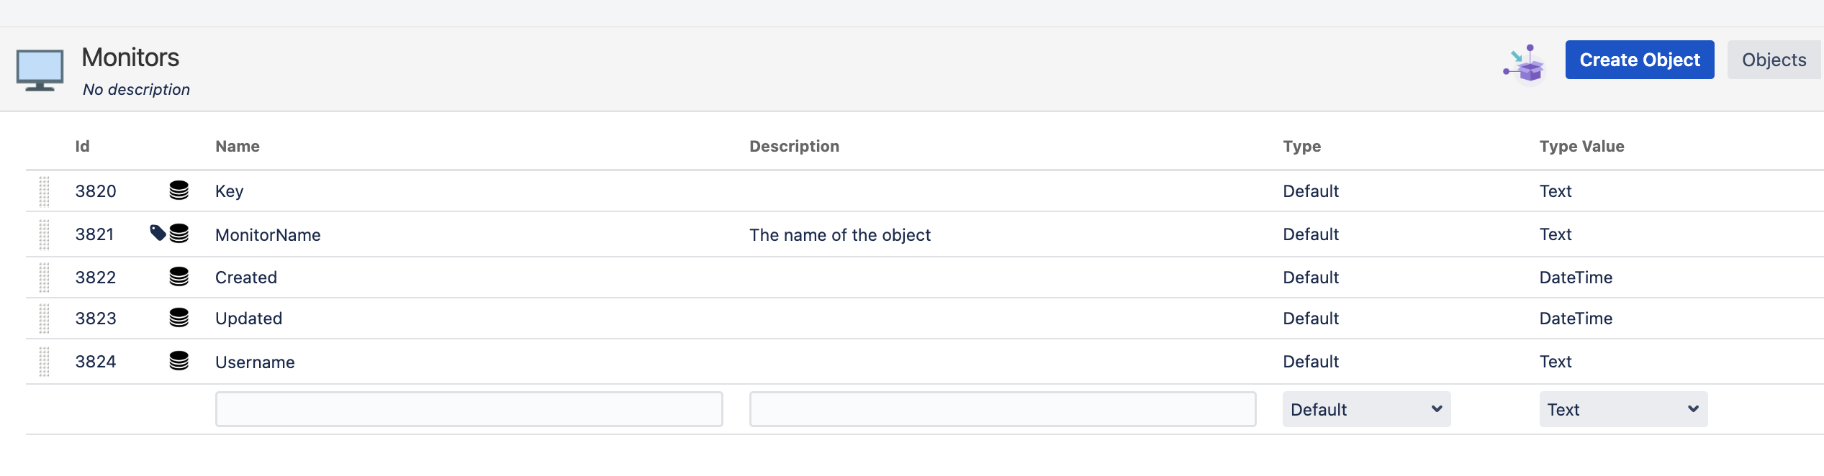The height and width of the screenshot is (476, 1824).
Task: Click the Username attribute name
Action: (255, 362)
